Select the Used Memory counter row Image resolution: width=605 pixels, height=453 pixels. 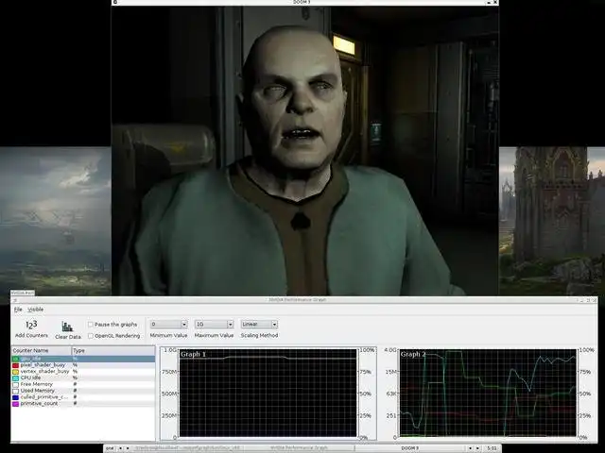(x=83, y=391)
